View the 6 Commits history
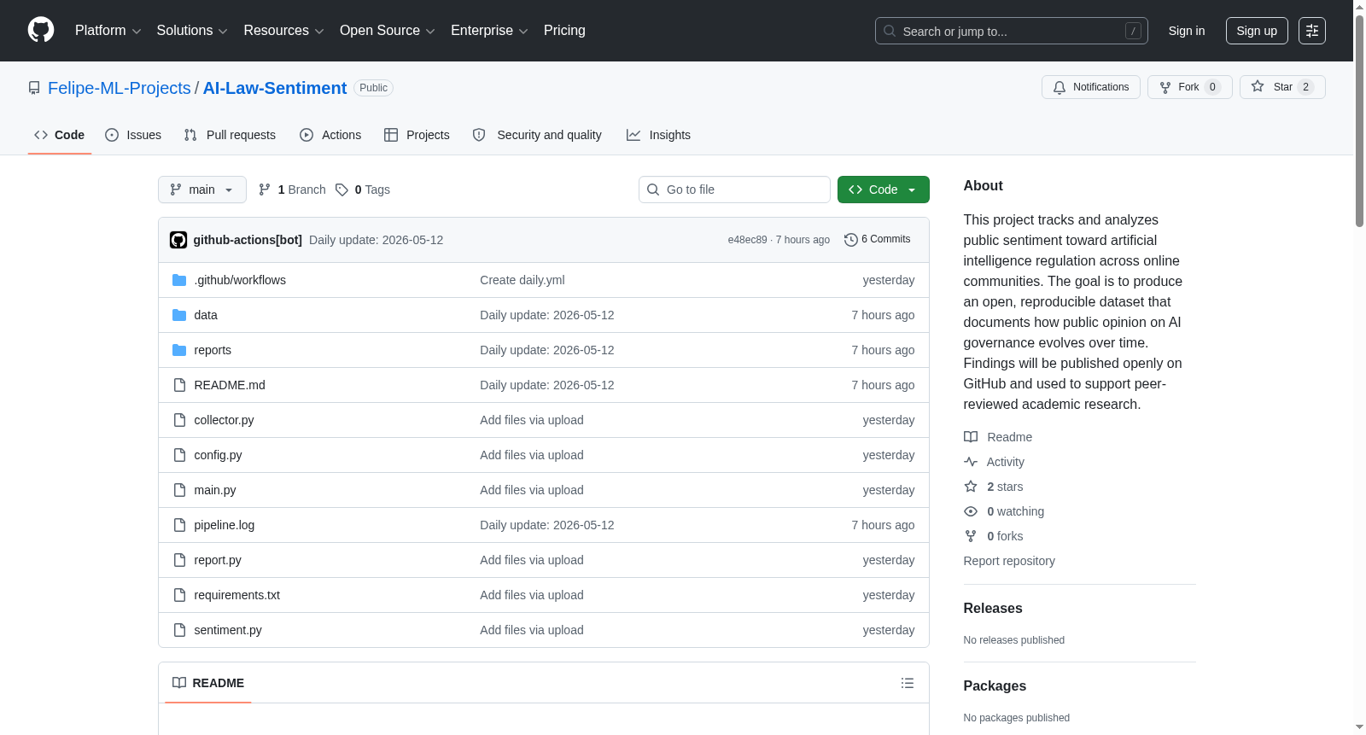 click(x=878, y=239)
